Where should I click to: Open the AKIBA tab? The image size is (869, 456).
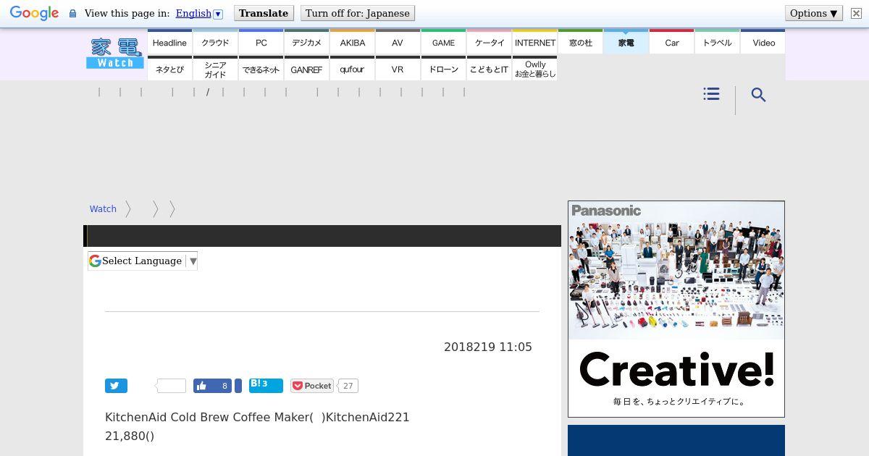point(352,43)
